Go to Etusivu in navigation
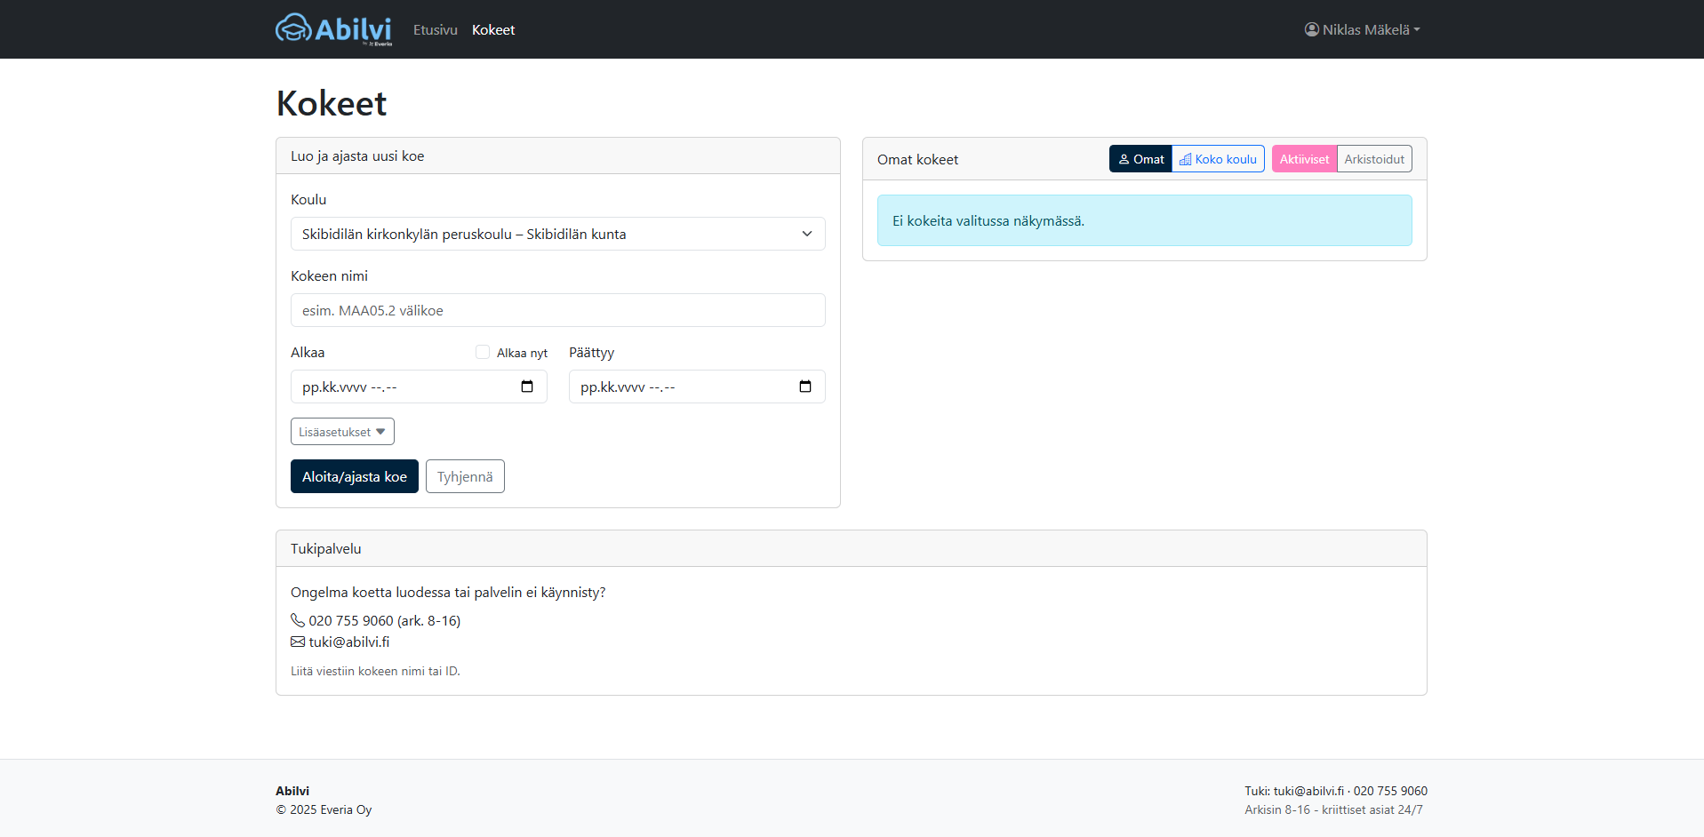Image resolution: width=1704 pixels, height=837 pixels. [435, 29]
